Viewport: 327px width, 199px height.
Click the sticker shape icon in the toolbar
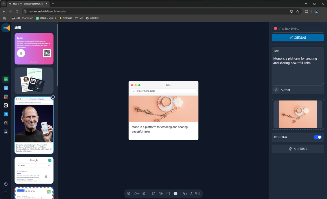154,194
